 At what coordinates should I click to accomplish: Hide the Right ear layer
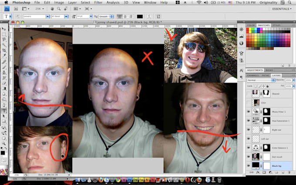(249, 130)
